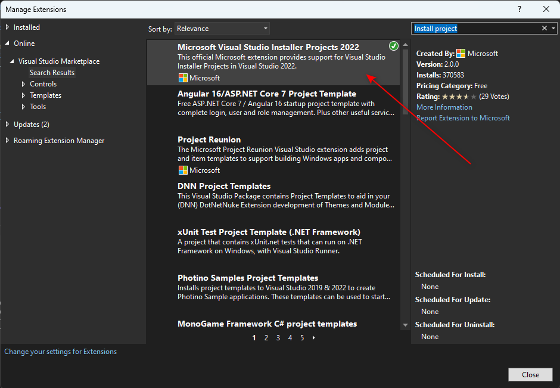The height and width of the screenshot is (388, 560).
Task: Select Search Results under Visual Studio Marketplace
Action: pos(52,72)
